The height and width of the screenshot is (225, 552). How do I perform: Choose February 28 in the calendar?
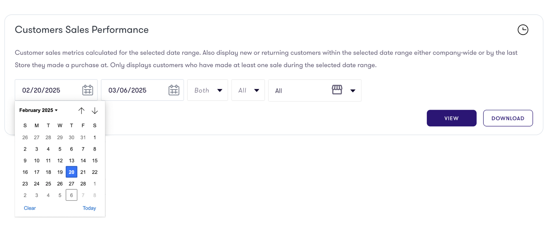(x=83, y=184)
